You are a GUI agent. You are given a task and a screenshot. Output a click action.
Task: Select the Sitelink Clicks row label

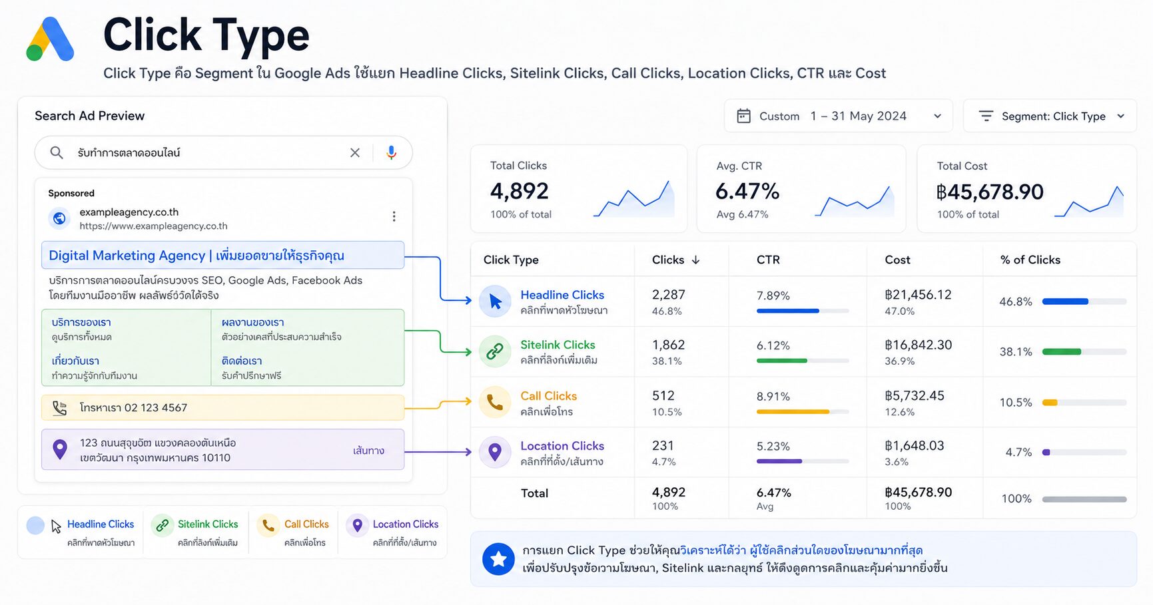click(x=558, y=345)
